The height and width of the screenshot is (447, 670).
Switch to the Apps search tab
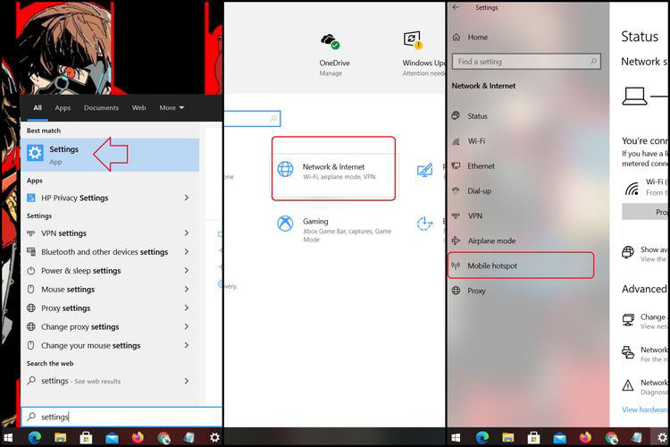(x=63, y=108)
